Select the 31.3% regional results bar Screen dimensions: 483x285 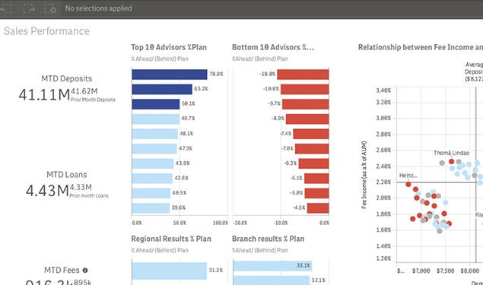click(x=169, y=271)
